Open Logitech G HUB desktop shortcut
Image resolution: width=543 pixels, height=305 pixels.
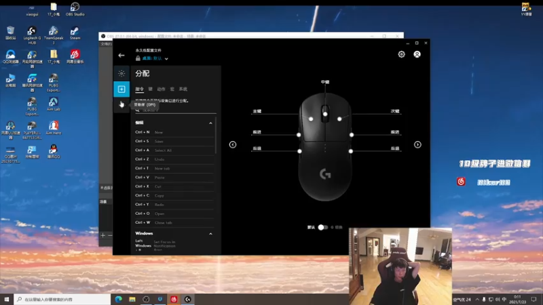(x=32, y=35)
